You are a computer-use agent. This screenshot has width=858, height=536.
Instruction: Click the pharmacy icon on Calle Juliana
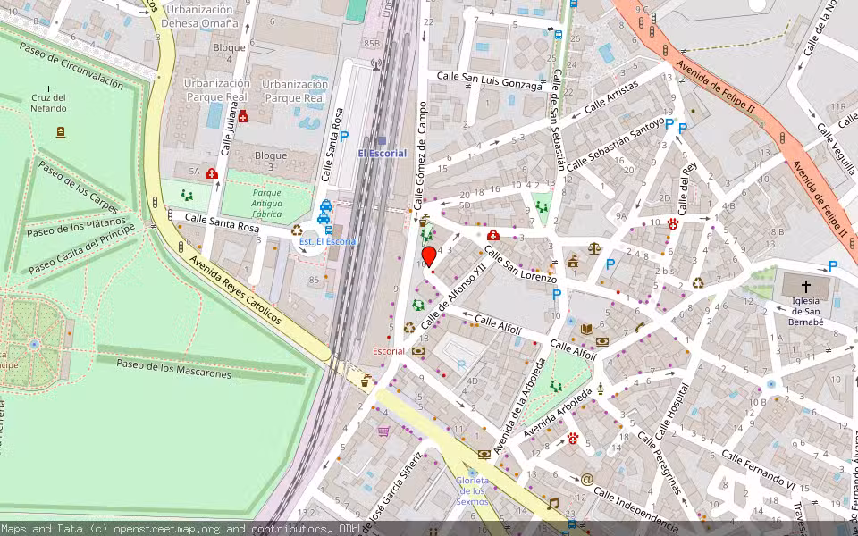coord(242,116)
